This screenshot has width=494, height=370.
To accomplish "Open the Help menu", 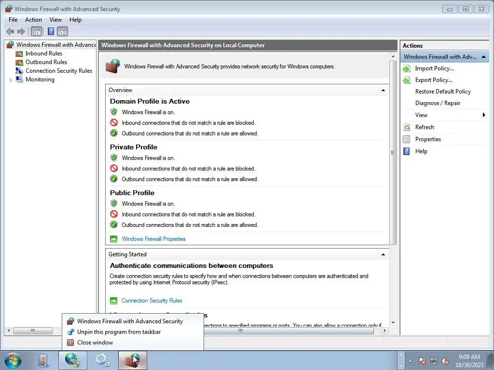I will (75, 19).
